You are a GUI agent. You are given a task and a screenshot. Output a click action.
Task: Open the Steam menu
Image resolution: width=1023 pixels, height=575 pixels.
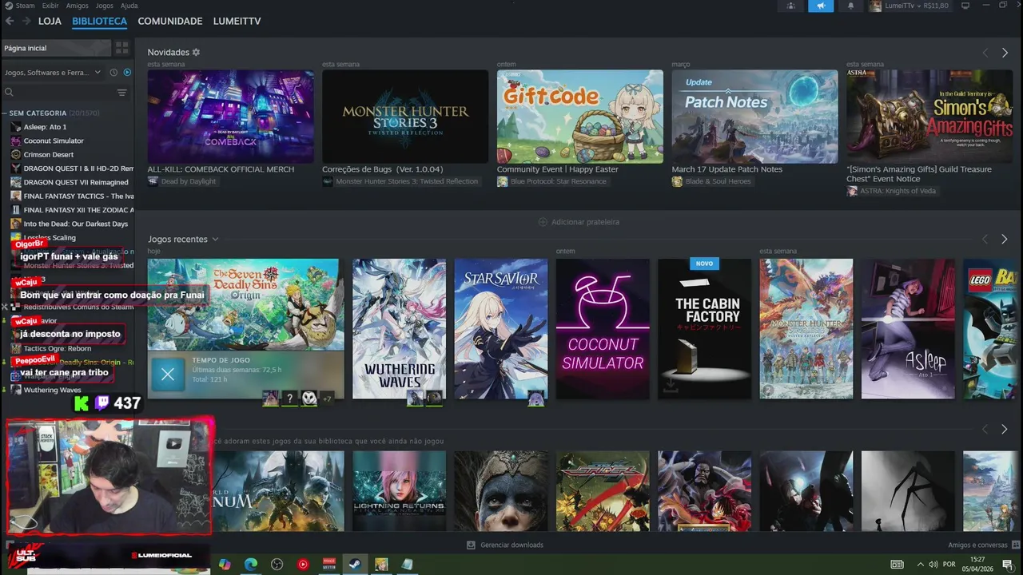point(25,6)
